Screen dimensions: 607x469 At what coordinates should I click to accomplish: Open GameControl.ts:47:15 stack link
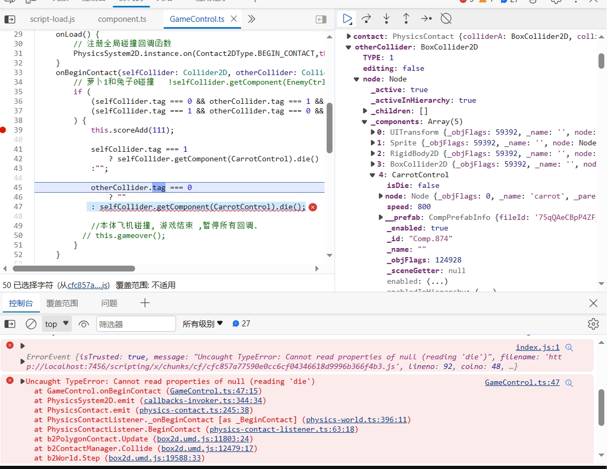point(214,391)
